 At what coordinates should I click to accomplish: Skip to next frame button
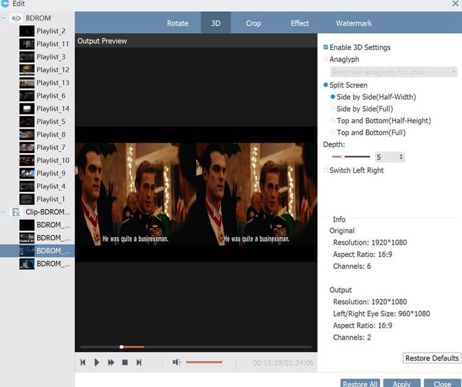click(139, 363)
